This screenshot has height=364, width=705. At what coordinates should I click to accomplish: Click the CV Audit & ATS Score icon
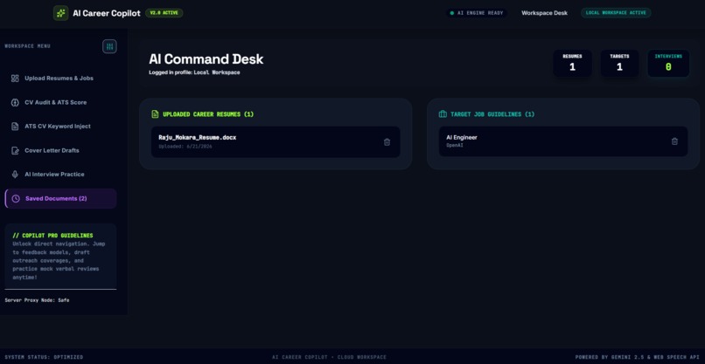[15, 102]
